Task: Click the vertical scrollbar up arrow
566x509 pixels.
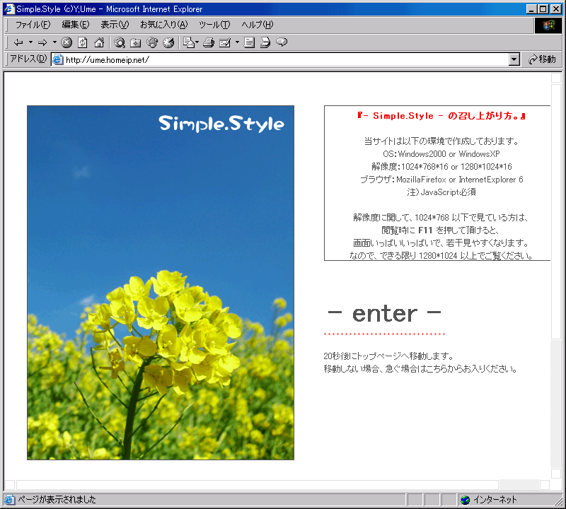Action: point(556,78)
